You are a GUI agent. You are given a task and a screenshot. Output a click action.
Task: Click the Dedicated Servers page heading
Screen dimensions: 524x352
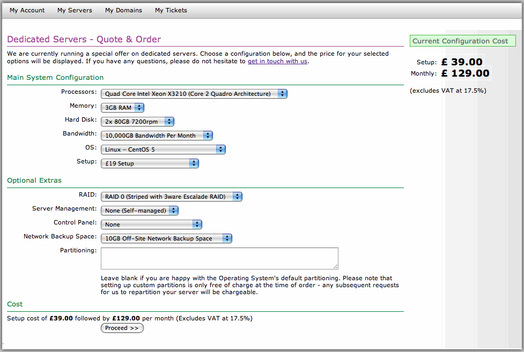pyautogui.click(x=84, y=40)
